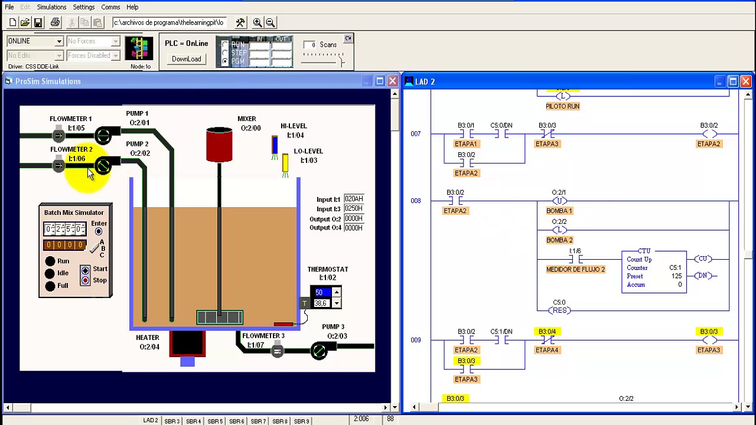
Task: Increase thermostat setpoint with up arrow
Action: coord(336,292)
